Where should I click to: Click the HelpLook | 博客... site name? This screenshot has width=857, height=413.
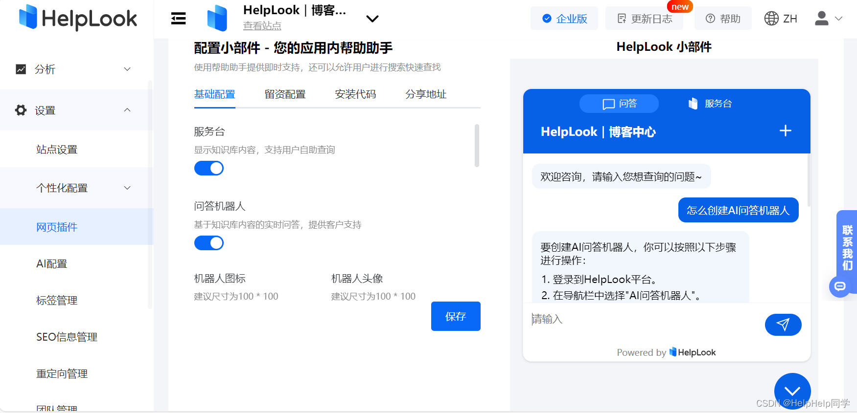[x=295, y=10]
